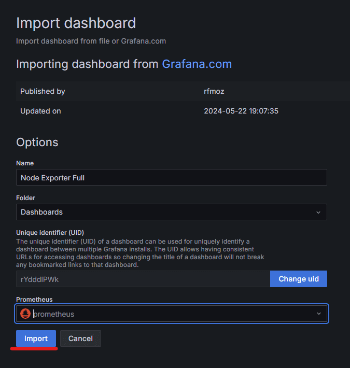Click the Published by row label
This screenshot has height=368, width=350.
43,91
